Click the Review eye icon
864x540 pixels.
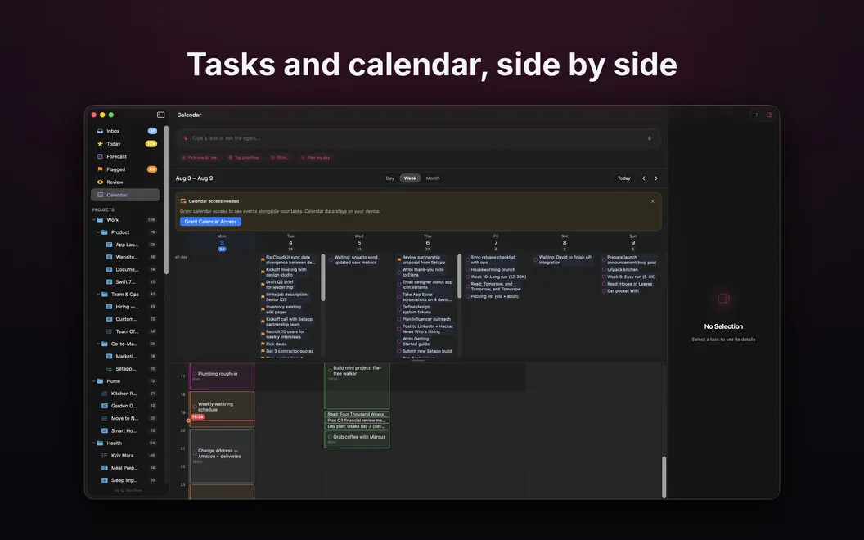tap(101, 182)
